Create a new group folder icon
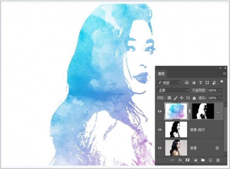 [x=203, y=160]
